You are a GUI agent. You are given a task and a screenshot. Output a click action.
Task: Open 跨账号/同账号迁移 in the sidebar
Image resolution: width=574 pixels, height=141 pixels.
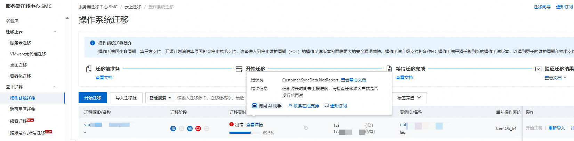point(27,133)
